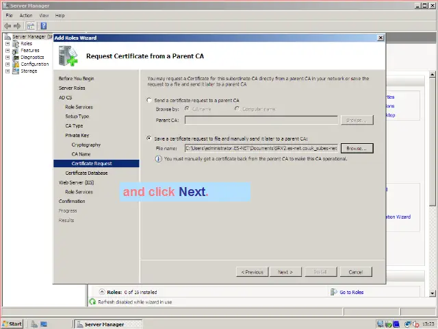Open the Help menu
The width and height of the screenshot is (438, 329).
coord(60,15)
